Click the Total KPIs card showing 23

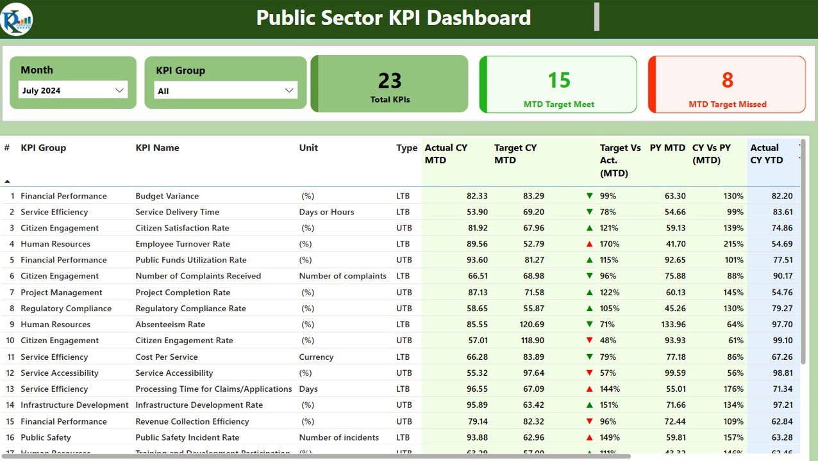(389, 84)
